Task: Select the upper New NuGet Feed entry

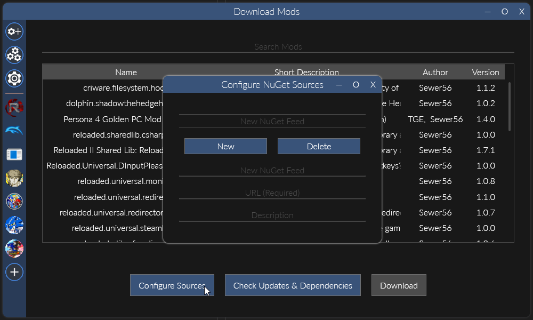Action: click(272, 121)
